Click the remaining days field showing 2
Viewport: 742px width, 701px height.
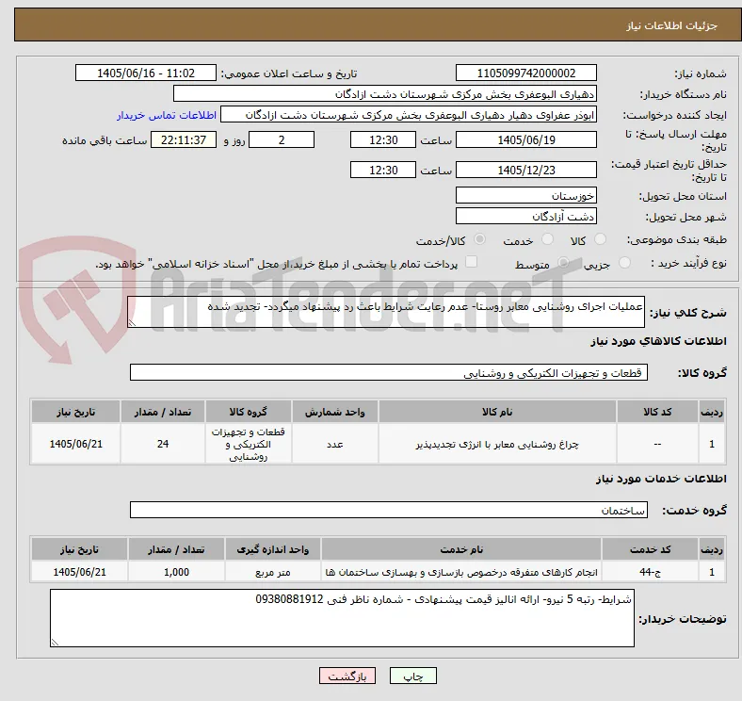coord(282,140)
